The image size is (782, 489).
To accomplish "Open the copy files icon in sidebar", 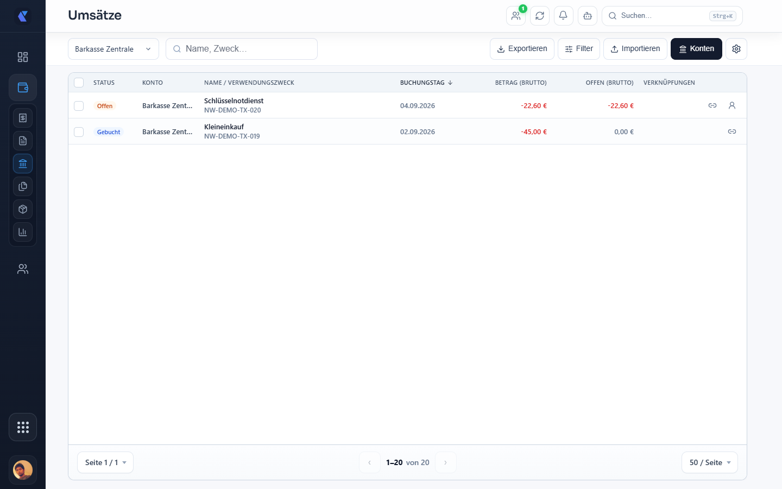I will [23, 186].
